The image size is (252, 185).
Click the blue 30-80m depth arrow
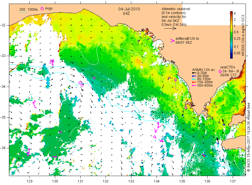pyautogui.click(x=194, y=76)
